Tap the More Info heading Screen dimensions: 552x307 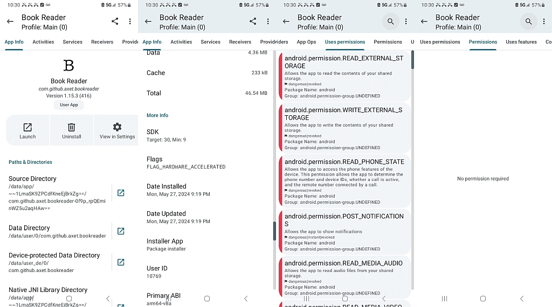click(157, 115)
